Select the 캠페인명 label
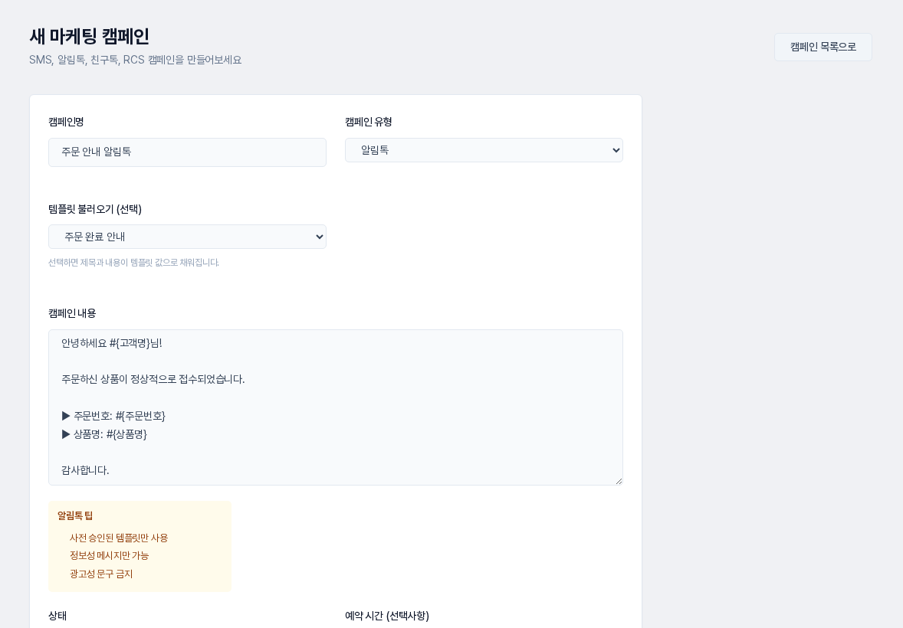Screen dimensions: 903x628 point(66,122)
